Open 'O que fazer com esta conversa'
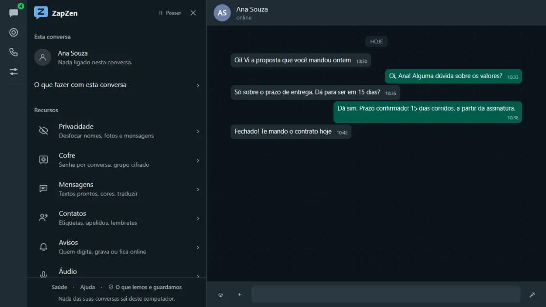This screenshot has height=307, width=546. click(x=117, y=85)
